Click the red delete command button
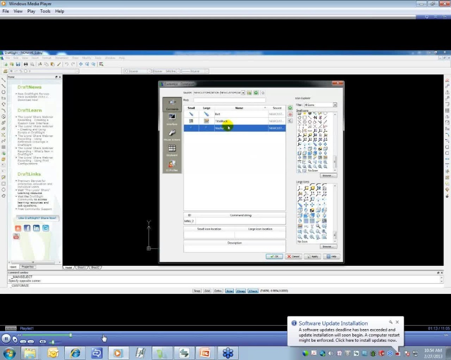The width and height of the screenshot is (451, 360). [x=290, y=114]
